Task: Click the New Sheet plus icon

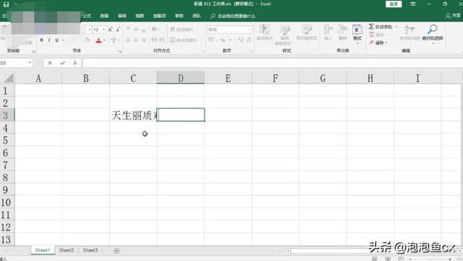Action: (116, 251)
